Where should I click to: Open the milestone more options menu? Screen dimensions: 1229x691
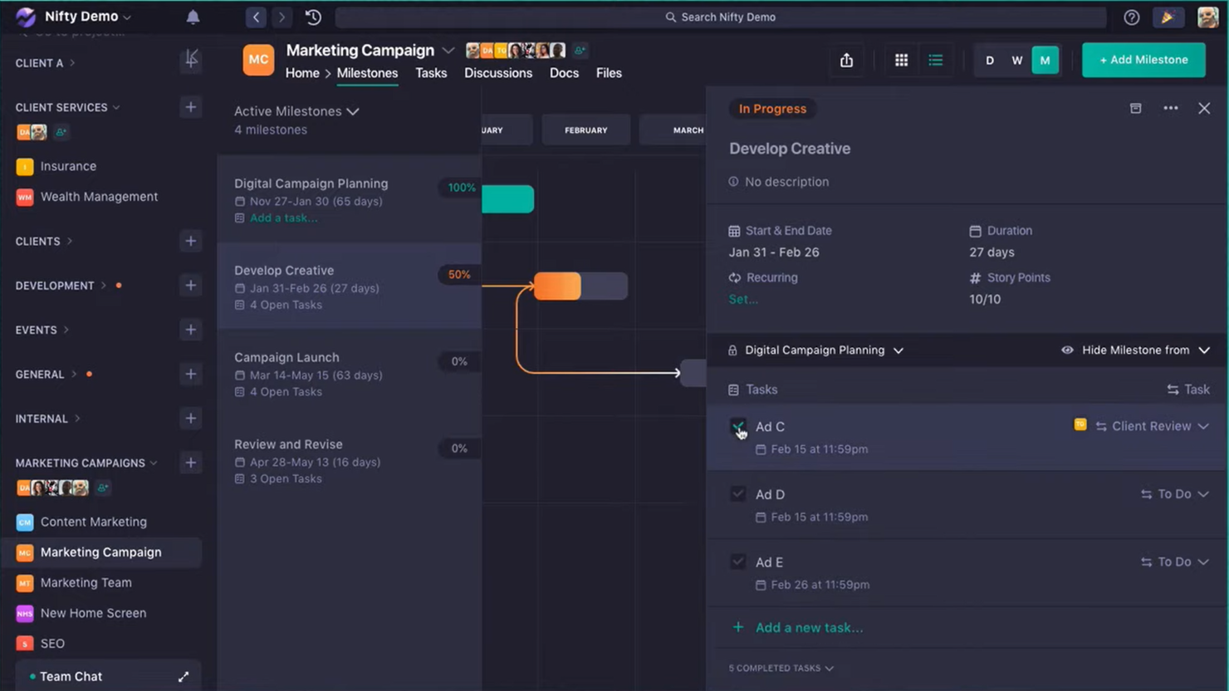point(1171,108)
